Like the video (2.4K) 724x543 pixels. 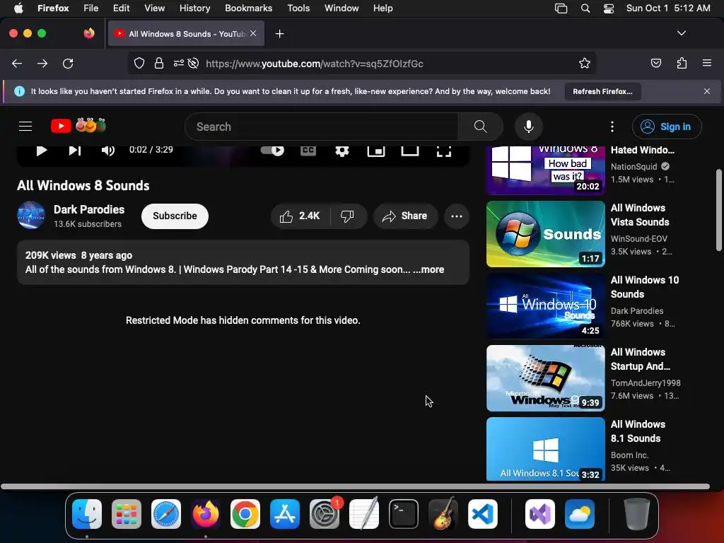coord(300,216)
